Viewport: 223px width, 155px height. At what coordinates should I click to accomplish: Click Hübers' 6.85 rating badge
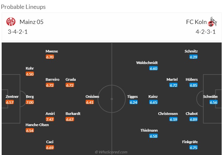click(x=193, y=85)
